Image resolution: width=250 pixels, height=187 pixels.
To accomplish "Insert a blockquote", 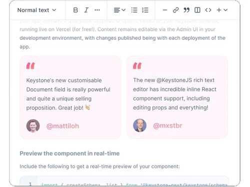I will point(186,10).
